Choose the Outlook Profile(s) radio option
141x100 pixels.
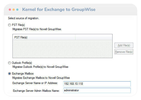click(x=9, y=63)
